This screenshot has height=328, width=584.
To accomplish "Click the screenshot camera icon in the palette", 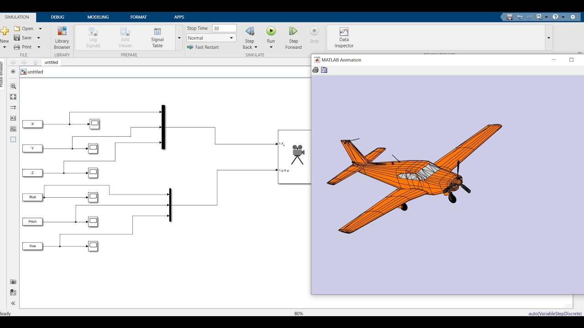I will click(13, 282).
